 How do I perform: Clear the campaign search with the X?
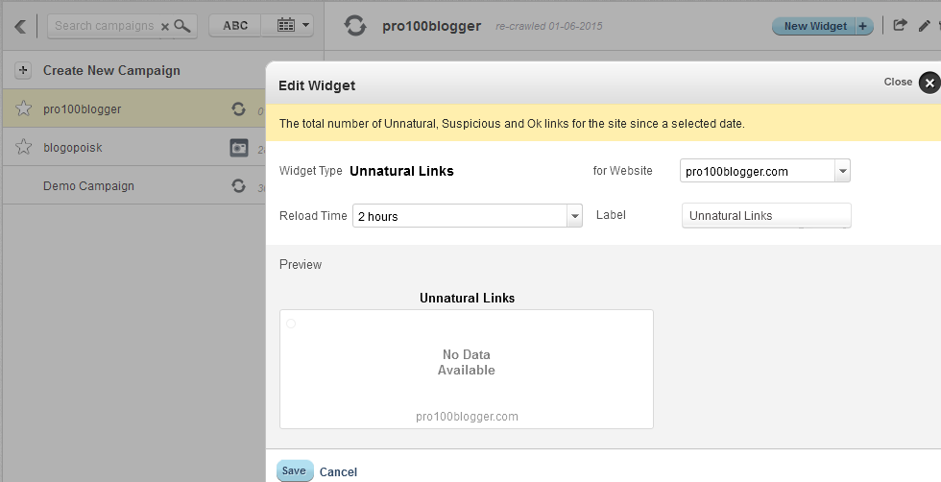pyautogui.click(x=165, y=26)
